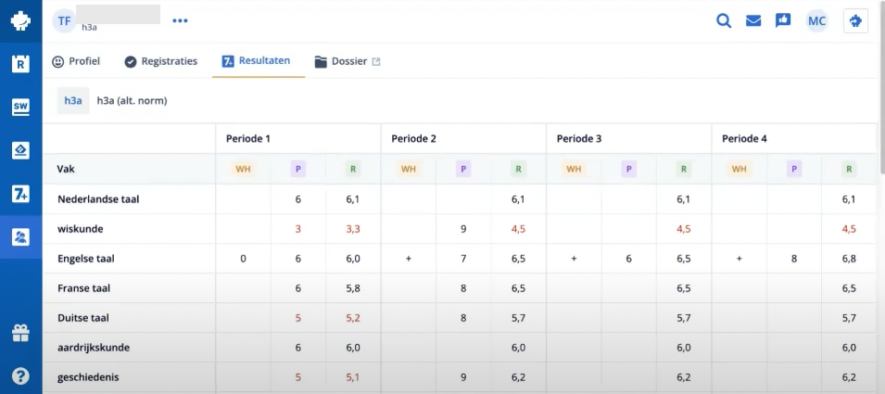Click the Somtoday puzzle logo in sidebar
This screenshot has width=885, height=394.
(x=21, y=21)
